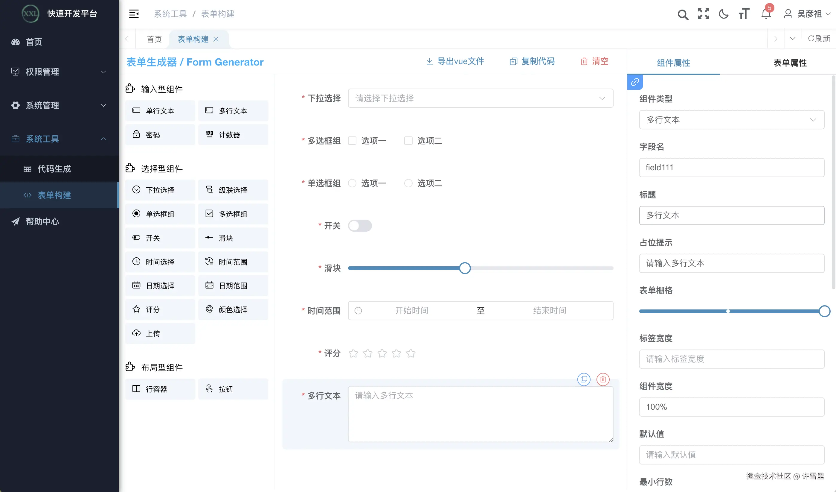Add a 时间选择 component
The width and height of the screenshot is (836, 492).
tap(160, 262)
